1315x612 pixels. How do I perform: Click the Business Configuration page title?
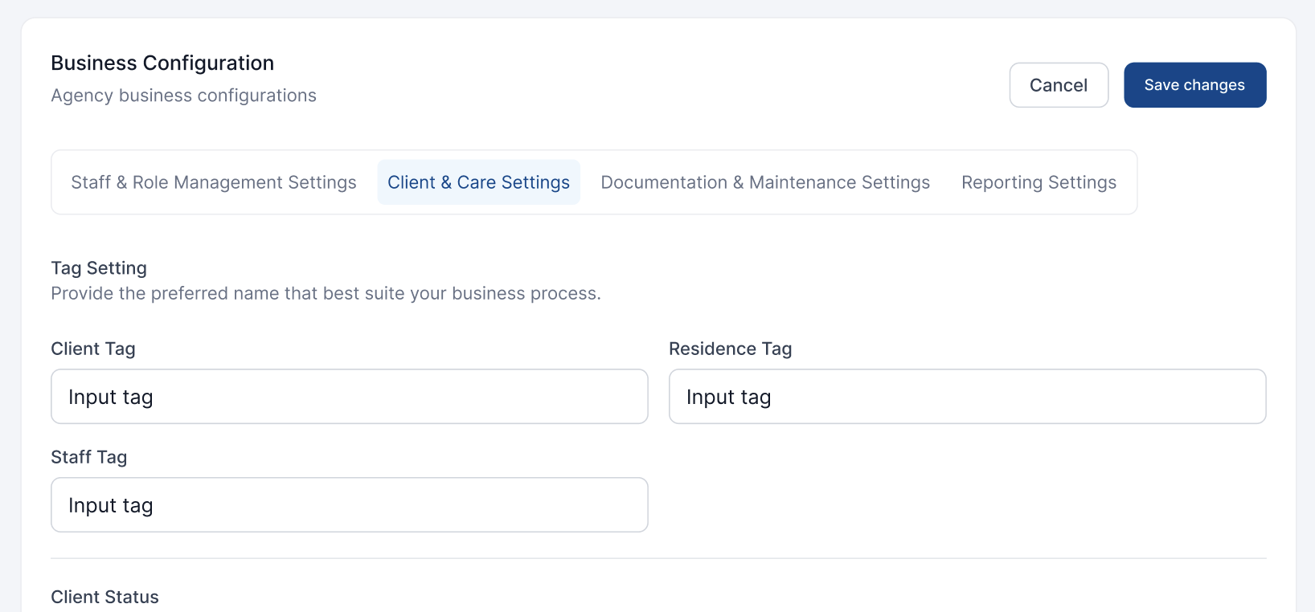pos(162,63)
